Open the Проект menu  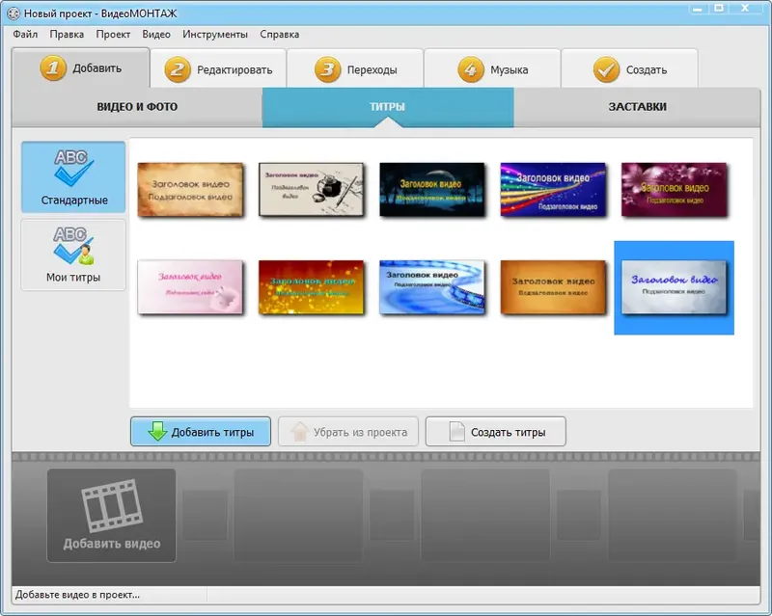[113, 35]
